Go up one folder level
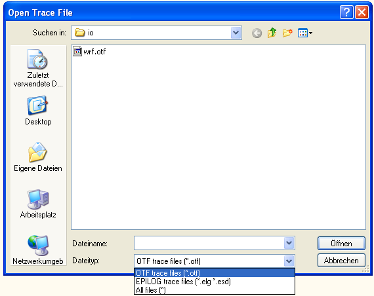 pyautogui.click(x=272, y=33)
